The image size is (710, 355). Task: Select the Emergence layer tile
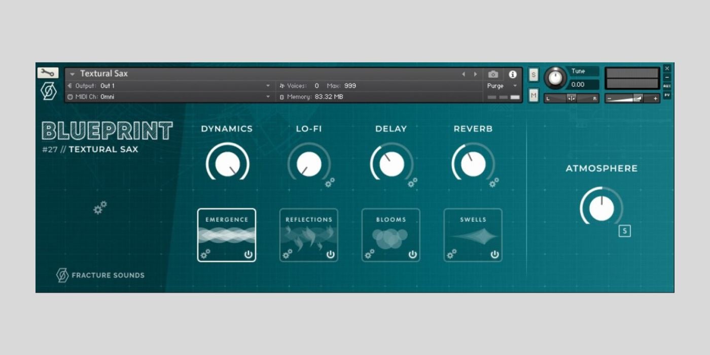(227, 235)
